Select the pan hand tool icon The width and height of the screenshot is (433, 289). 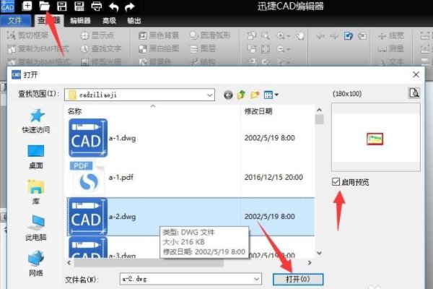click(300, 35)
